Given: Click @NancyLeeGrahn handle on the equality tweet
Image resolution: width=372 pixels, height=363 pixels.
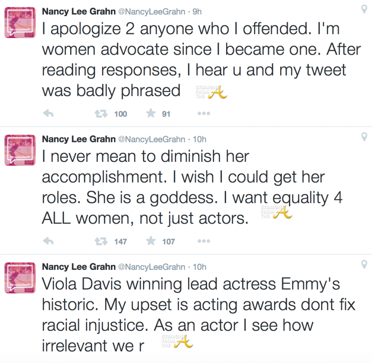Looking at the screenshot, I should coord(152,139).
